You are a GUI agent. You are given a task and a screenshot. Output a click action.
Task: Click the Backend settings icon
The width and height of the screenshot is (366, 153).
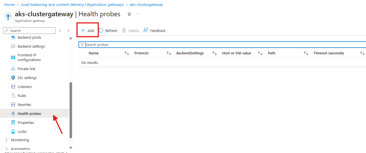click(x=13, y=46)
